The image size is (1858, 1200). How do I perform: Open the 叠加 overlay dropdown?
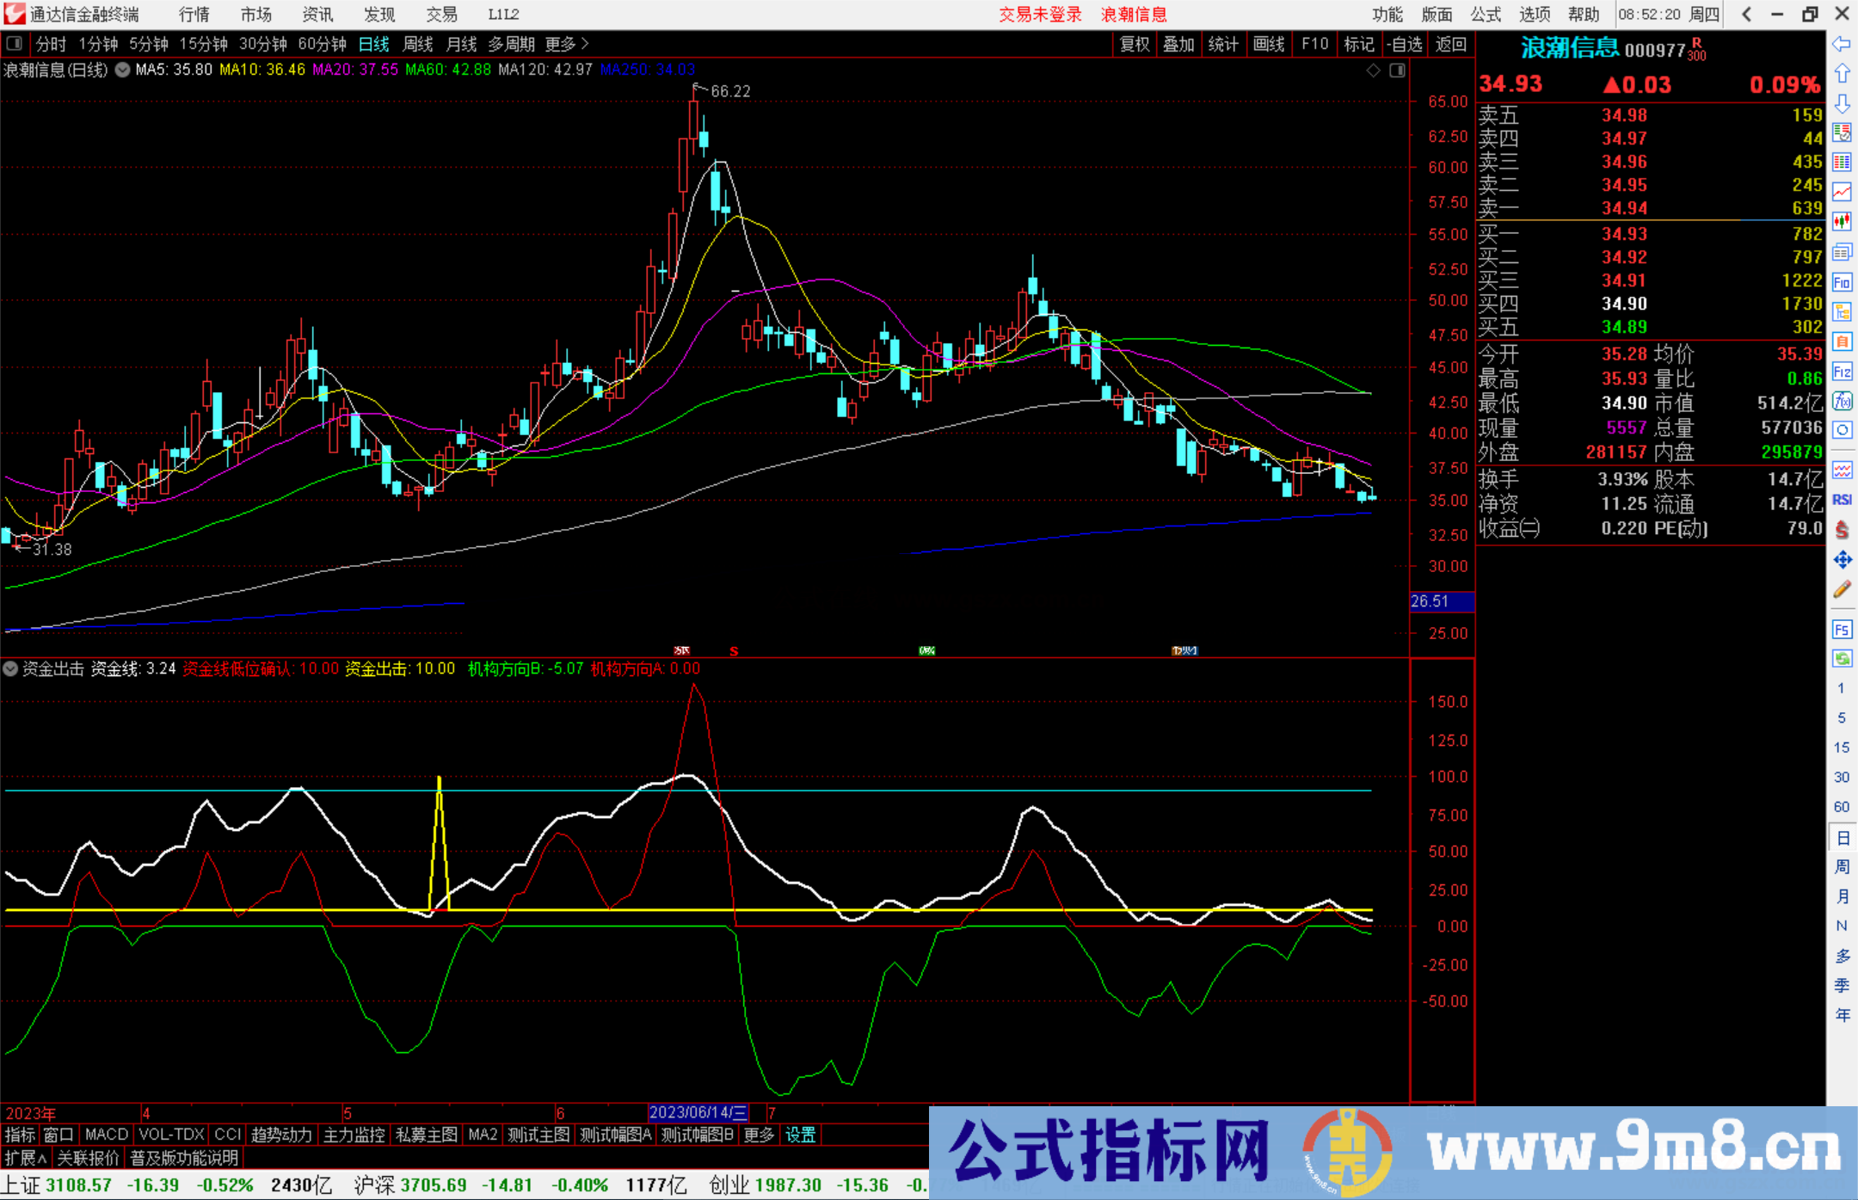point(1179,44)
